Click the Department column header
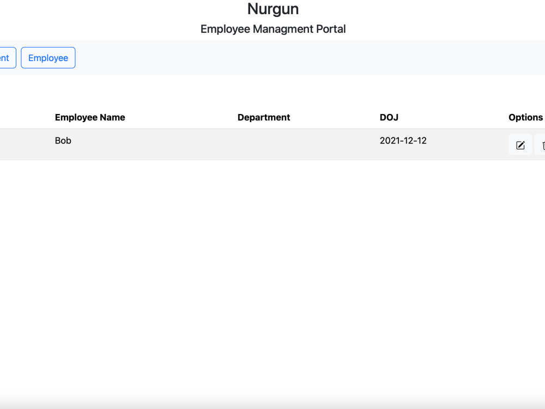 264,117
